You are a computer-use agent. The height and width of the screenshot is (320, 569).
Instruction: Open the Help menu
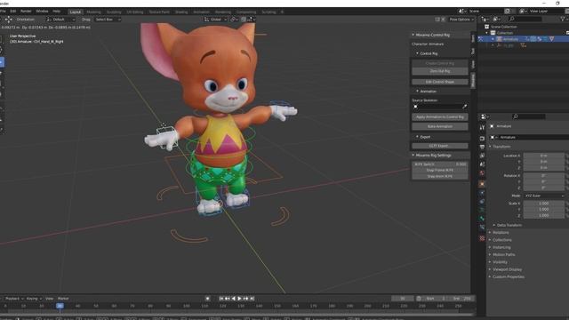click(56, 12)
